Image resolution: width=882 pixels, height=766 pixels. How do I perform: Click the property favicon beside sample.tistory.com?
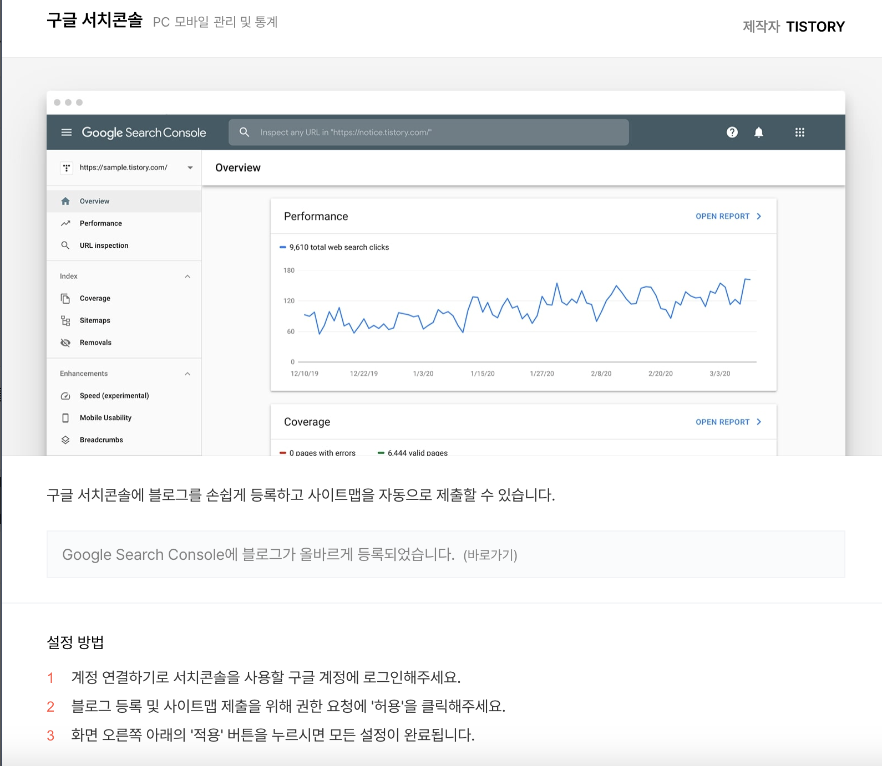click(67, 167)
